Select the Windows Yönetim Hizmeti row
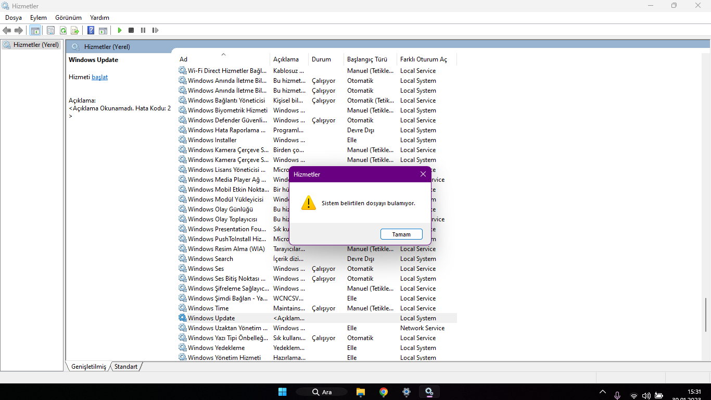 tap(317, 357)
